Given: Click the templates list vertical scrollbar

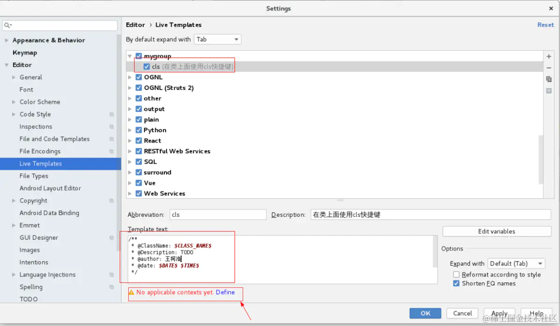Looking at the screenshot, I should (541, 159).
